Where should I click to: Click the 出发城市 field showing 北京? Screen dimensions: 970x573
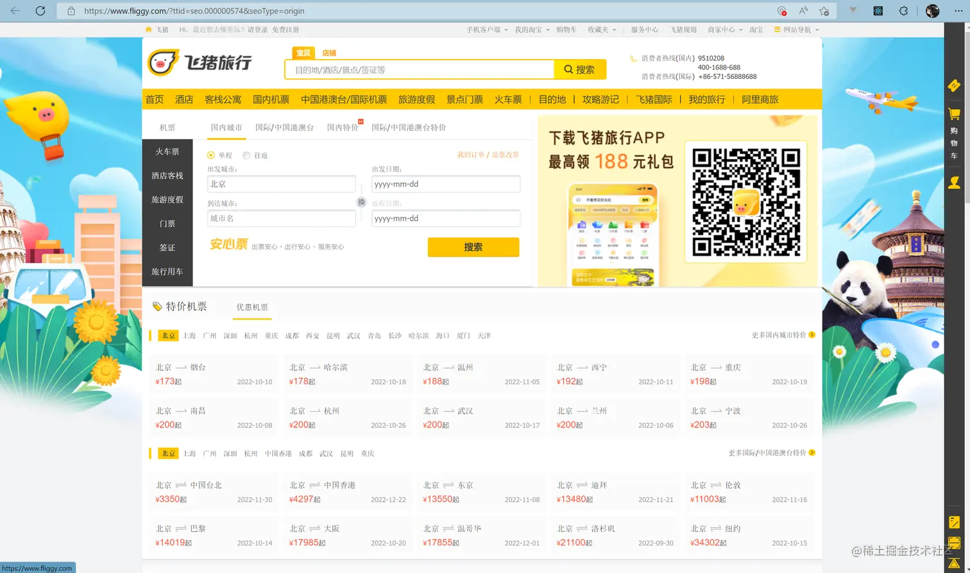282,184
